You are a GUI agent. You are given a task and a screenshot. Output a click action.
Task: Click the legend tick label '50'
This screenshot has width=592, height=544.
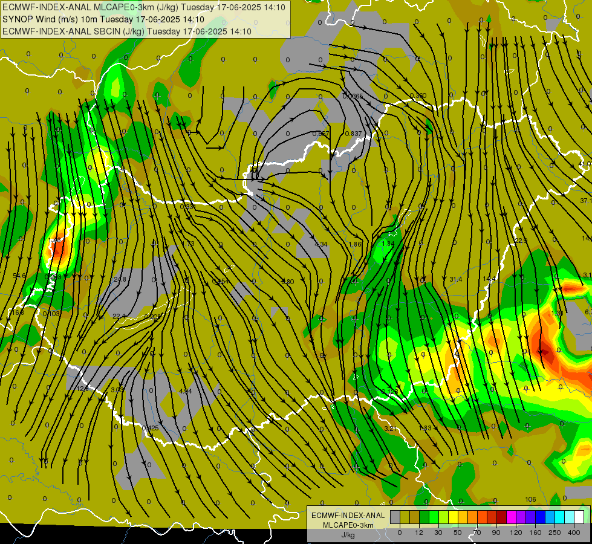click(x=458, y=533)
